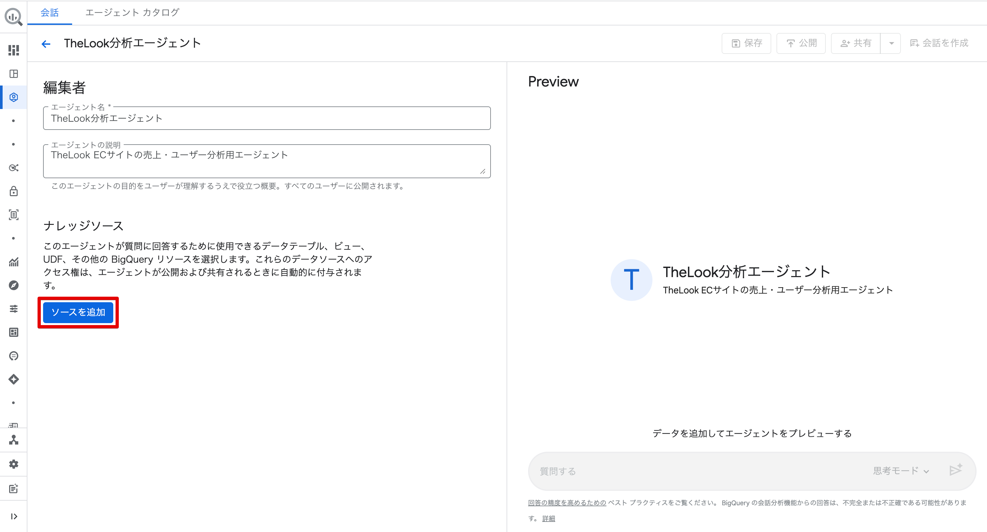Select the 会話 tab
The image size is (987, 532).
[49, 12]
